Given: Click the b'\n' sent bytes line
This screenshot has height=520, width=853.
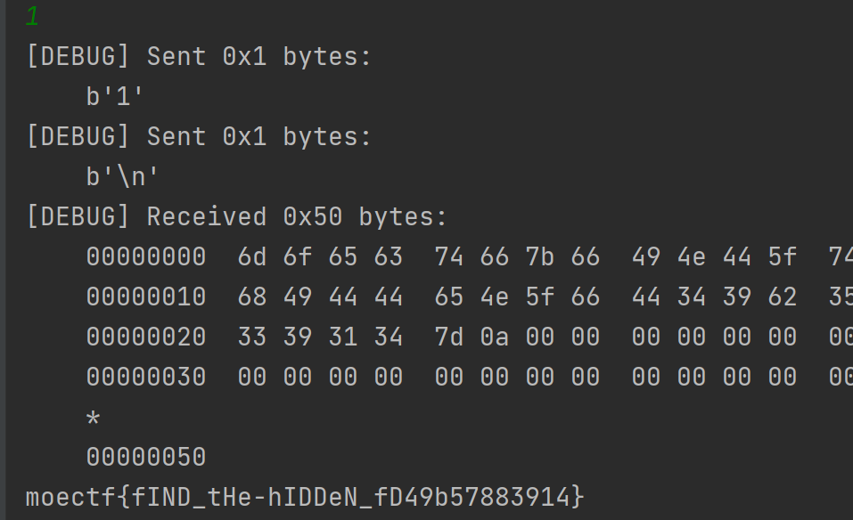Looking at the screenshot, I should pos(123,176).
